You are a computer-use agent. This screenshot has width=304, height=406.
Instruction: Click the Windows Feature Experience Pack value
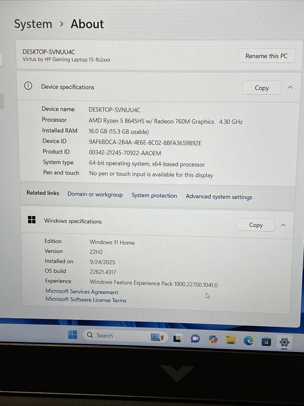(x=154, y=283)
